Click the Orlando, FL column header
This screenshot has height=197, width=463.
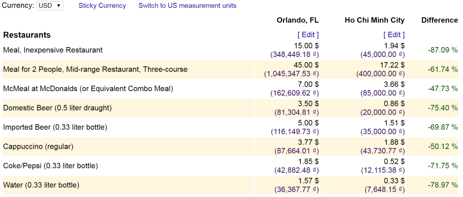pos(298,20)
